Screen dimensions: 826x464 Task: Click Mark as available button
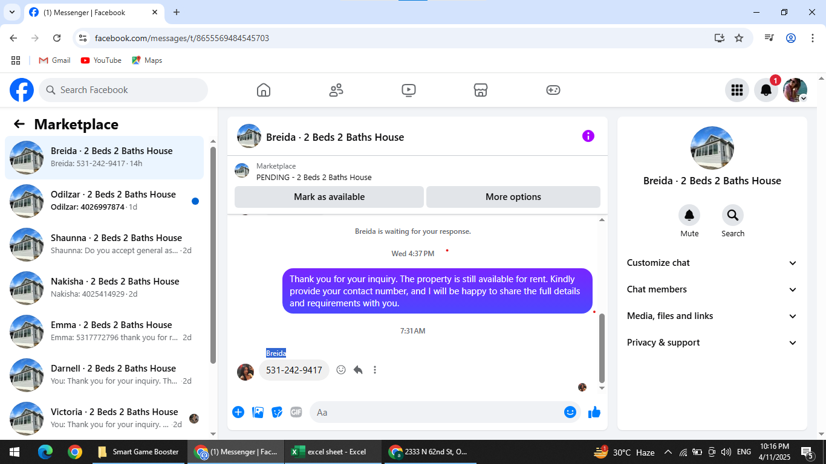click(329, 197)
